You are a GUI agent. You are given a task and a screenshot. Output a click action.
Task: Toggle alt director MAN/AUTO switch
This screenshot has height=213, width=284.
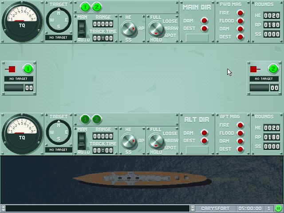[81, 141]
